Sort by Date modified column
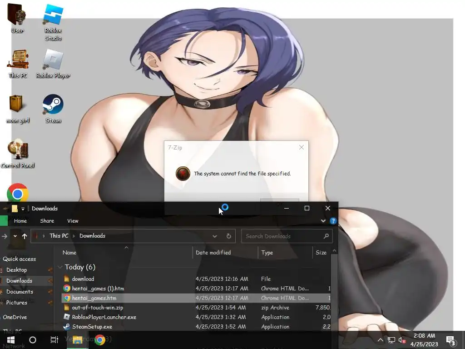This screenshot has width=465, height=349. coord(213,253)
